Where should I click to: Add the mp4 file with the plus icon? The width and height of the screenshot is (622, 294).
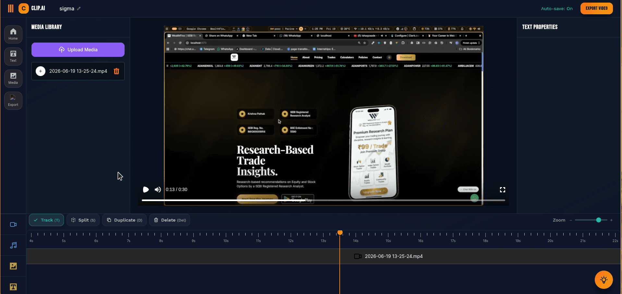(41, 71)
